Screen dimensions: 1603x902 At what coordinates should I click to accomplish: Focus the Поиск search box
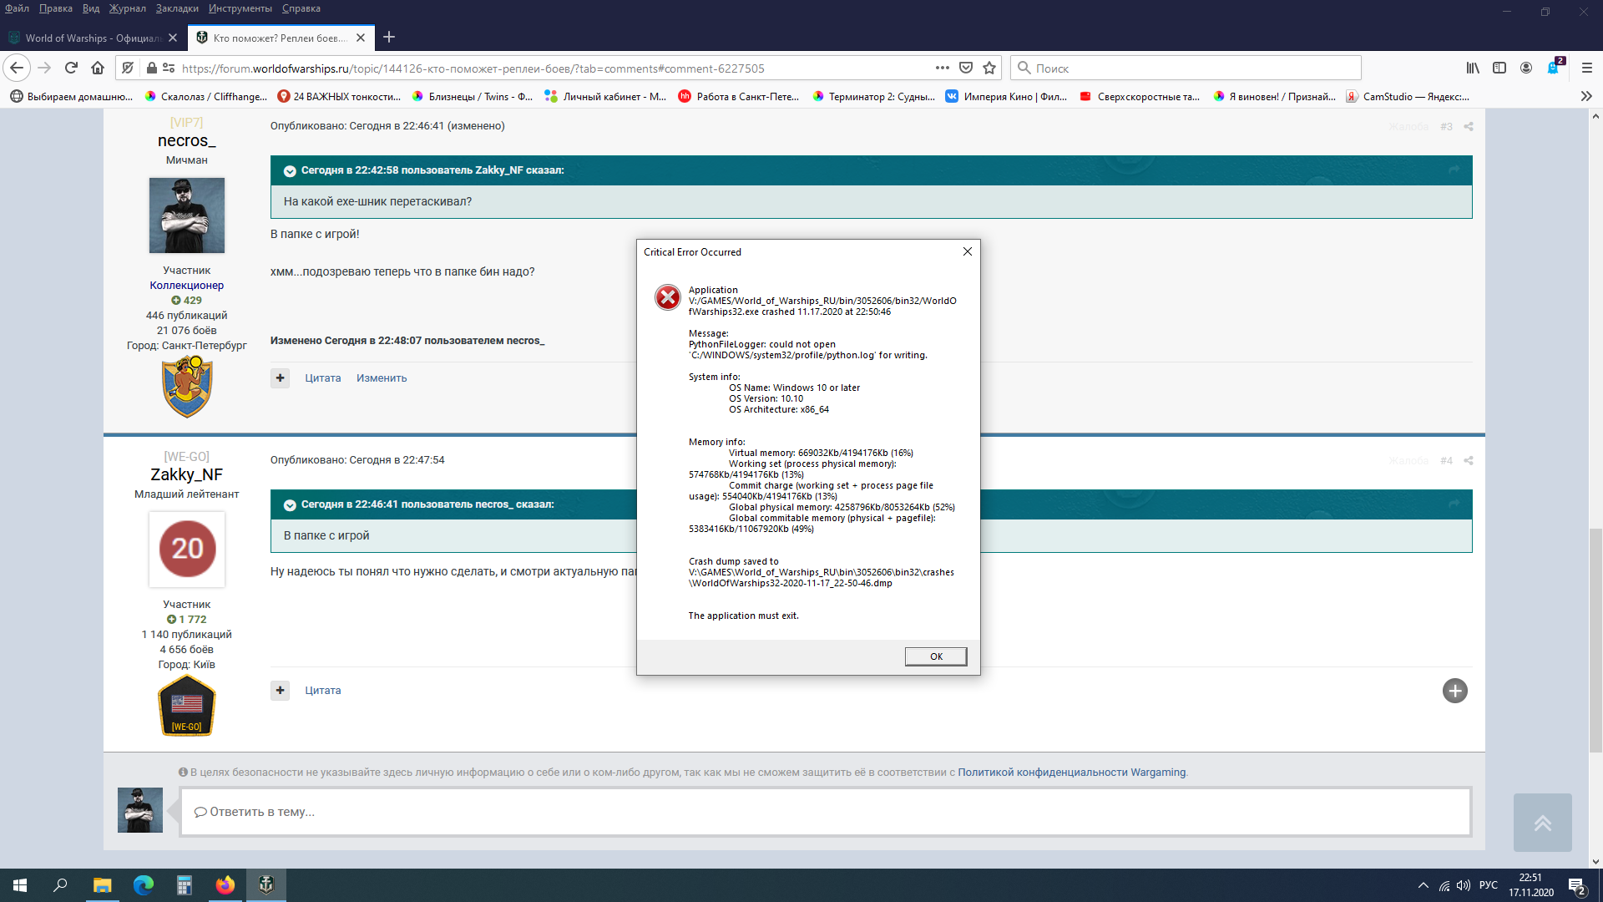point(1186,68)
